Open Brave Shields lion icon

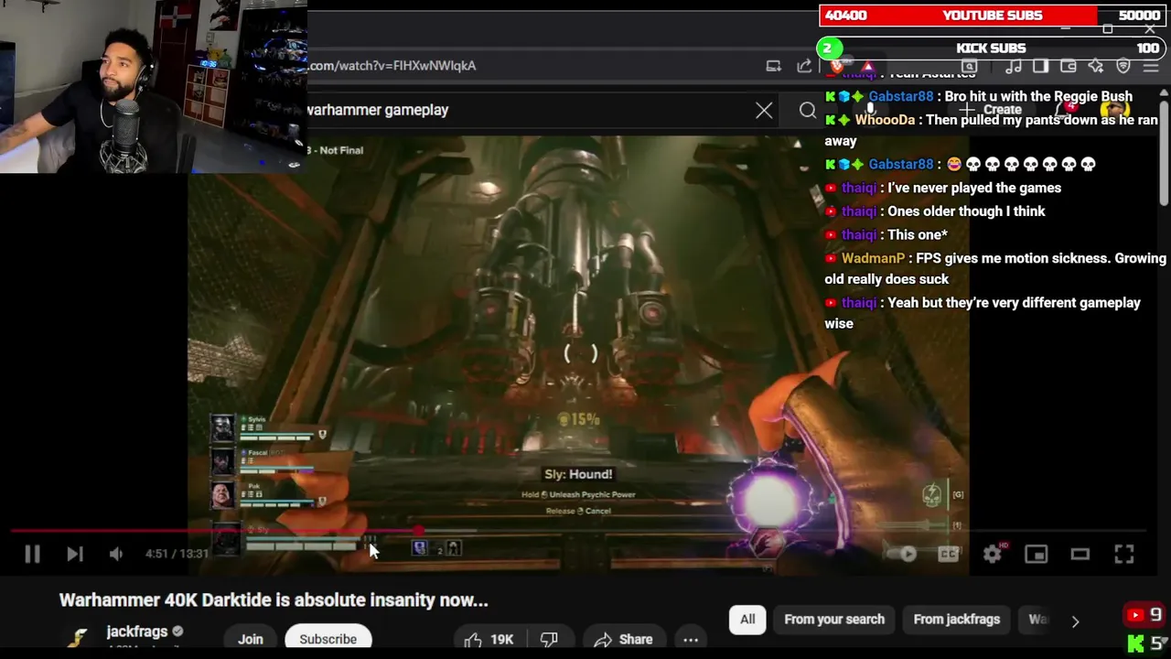(x=837, y=67)
